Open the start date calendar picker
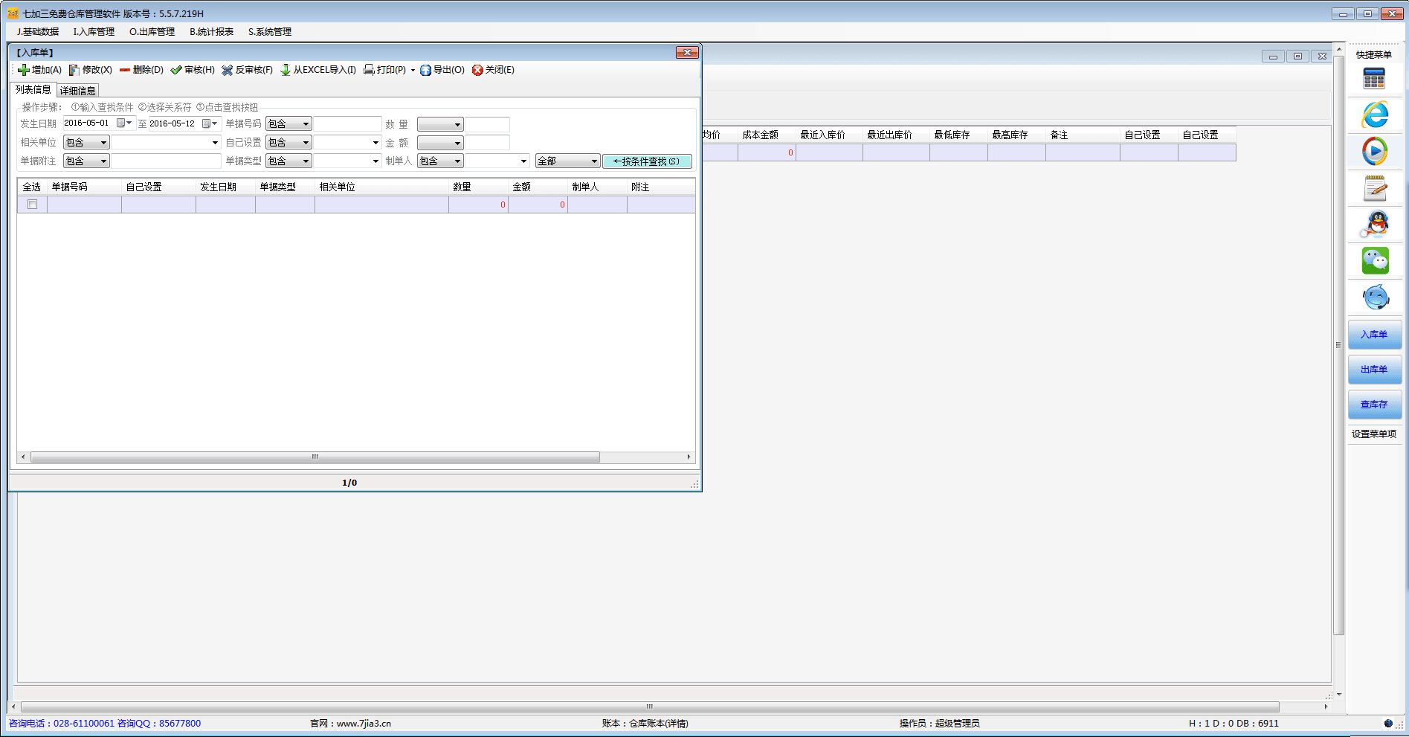1409x737 pixels. click(124, 123)
